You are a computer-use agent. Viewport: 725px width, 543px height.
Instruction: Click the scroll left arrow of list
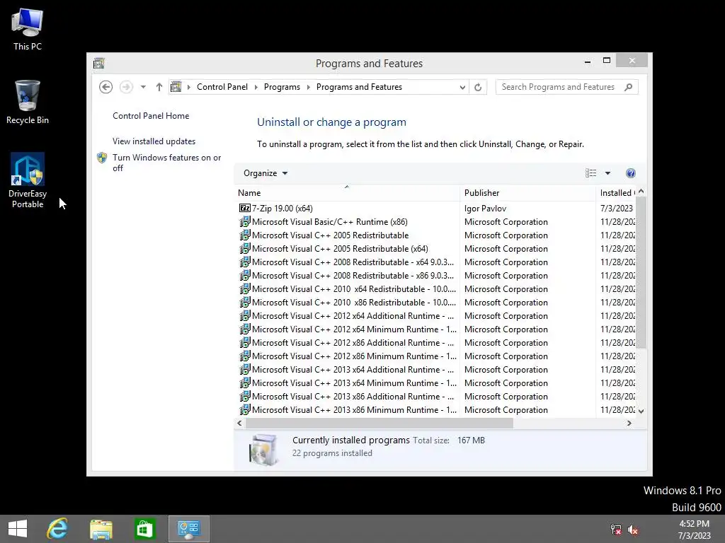click(x=239, y=423)
